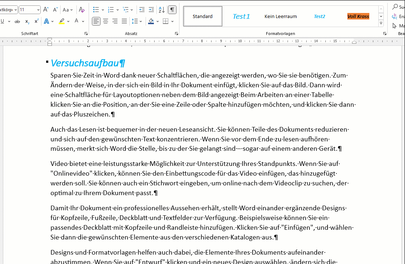The width and height of the screenshot is (405, 264).
Task: Sort the selection alphabetically
Action: pos(162,10)
